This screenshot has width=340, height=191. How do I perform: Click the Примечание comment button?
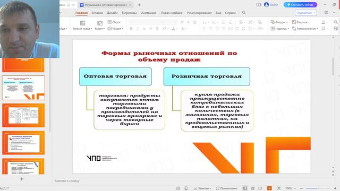point(226,188)
